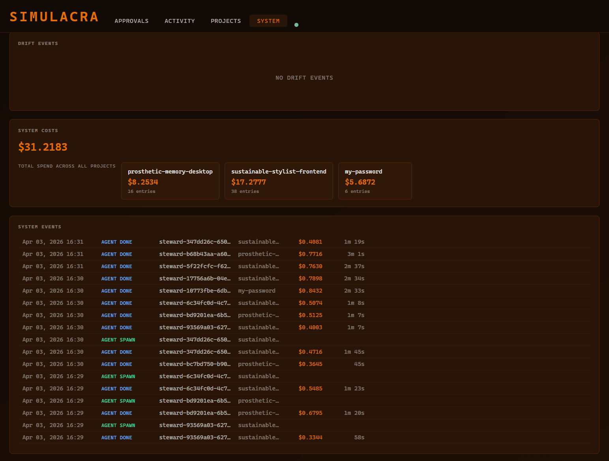Click the $0.7630 event cost
The width and height of the screenshot is (609, 461).
310,266
